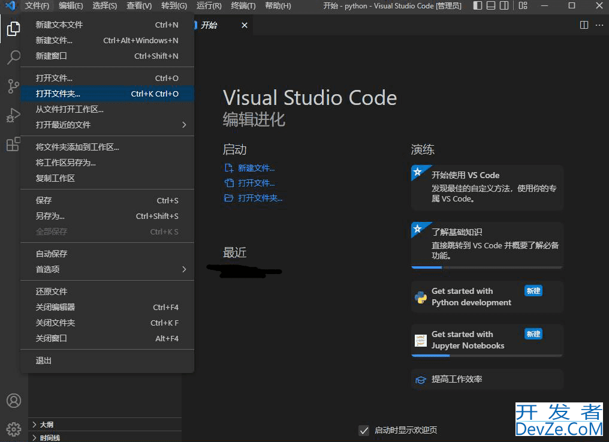Expand 打开最近的文件 submenu

[x=107, y=125]
